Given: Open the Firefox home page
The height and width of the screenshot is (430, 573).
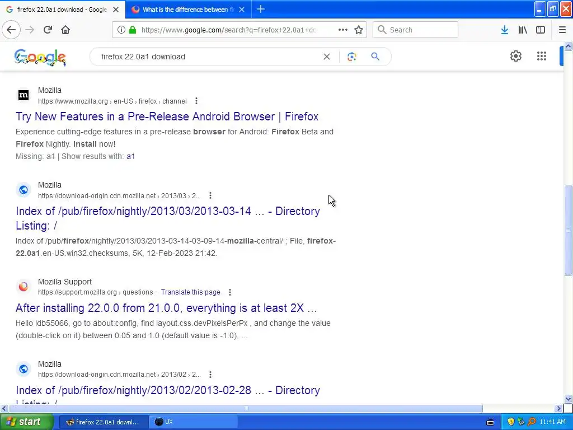Looking at the screenshot, I should [x=65, y=30].
